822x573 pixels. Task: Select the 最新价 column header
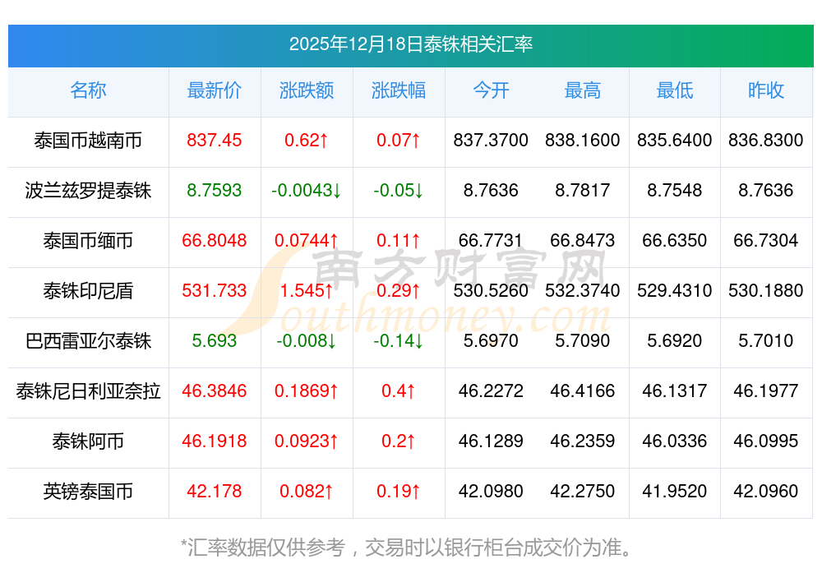coord(215,90)
